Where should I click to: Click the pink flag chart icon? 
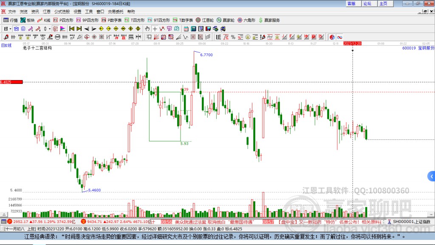point(63,29)
